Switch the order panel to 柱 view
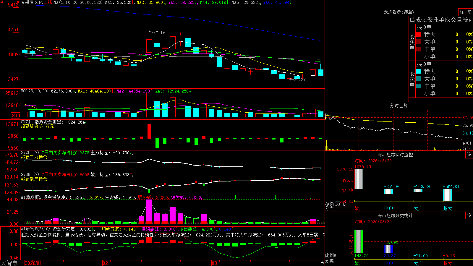Screen dimensions: 473x266 (462, 12)
